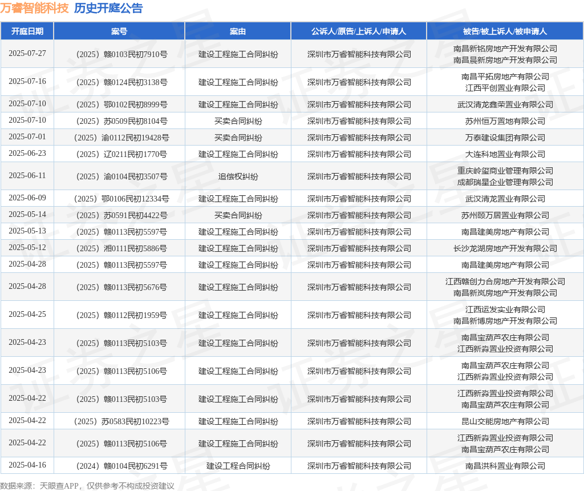Click defendant 万泰建设集团有限公司
584x491 pixels.
tap(505, 138)
